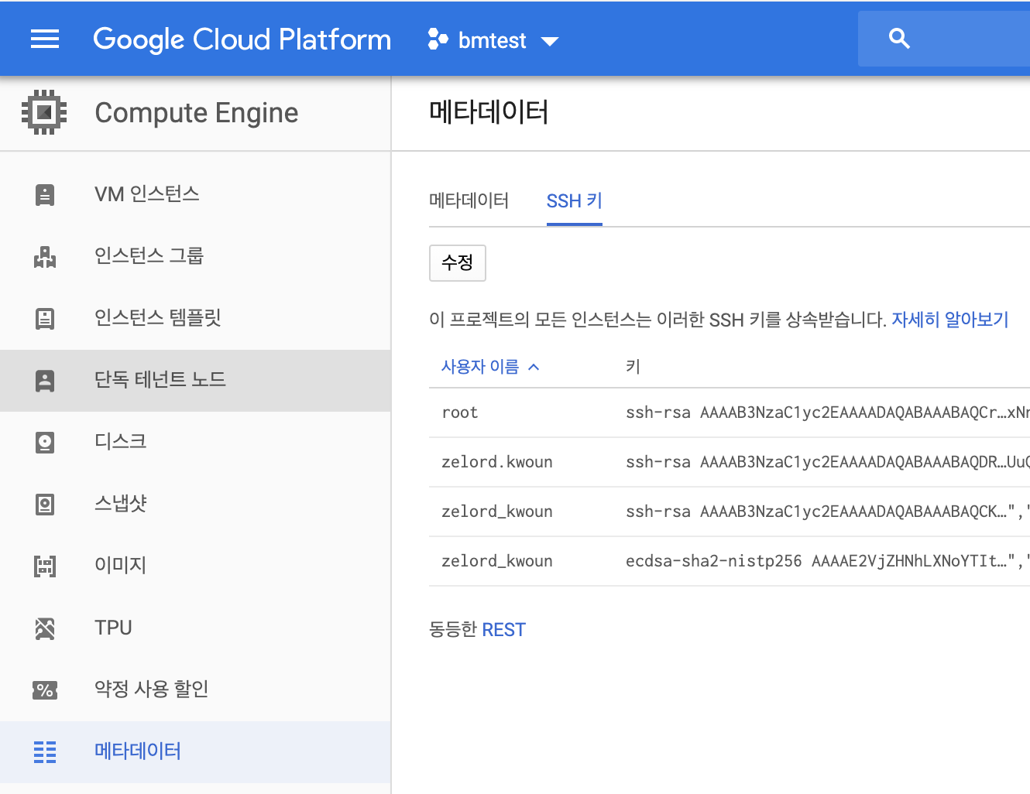Switch to the 메타데이터 tab

click(x=469, y=201)
